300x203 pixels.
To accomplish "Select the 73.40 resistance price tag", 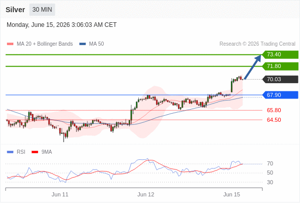I will [280, 55].
